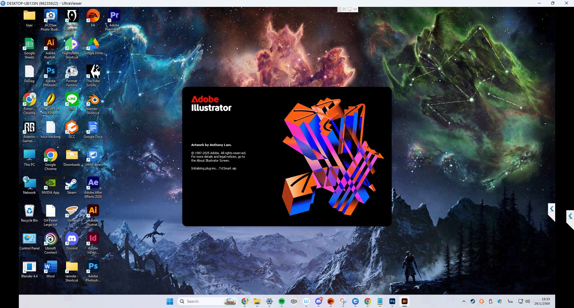Select the Google Sheets desktop icon

click(x=29, y=48)
